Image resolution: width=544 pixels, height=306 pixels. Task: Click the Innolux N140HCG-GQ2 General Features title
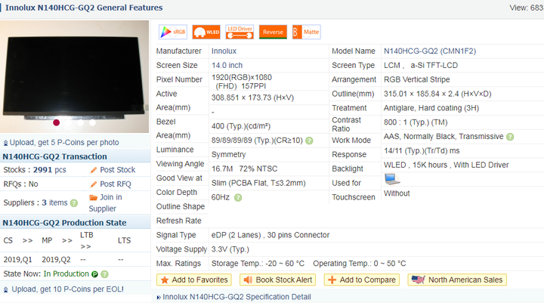[x=84, y=8]
